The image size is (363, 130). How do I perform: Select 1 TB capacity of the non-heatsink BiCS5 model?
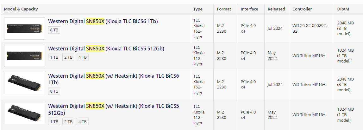[54, 57]
